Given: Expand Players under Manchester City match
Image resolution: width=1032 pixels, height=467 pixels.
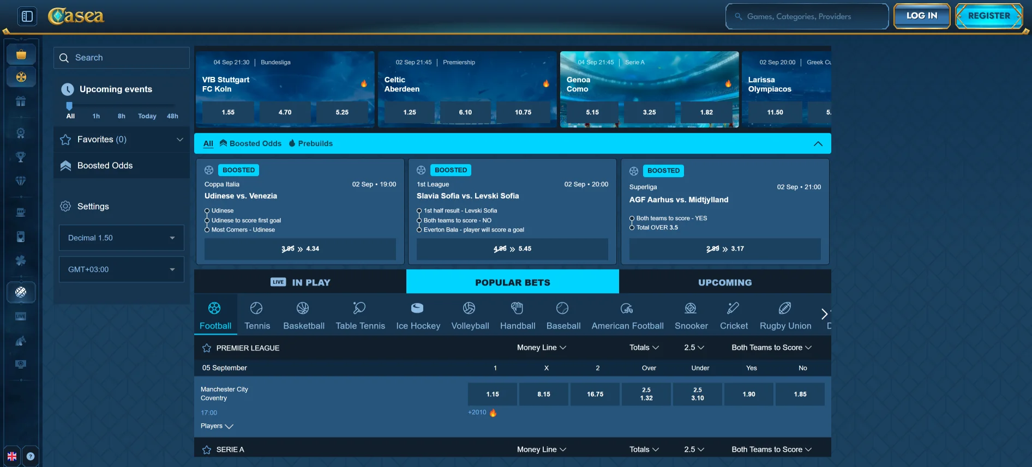Looking at the screenshot, I should tap(217, 426).
